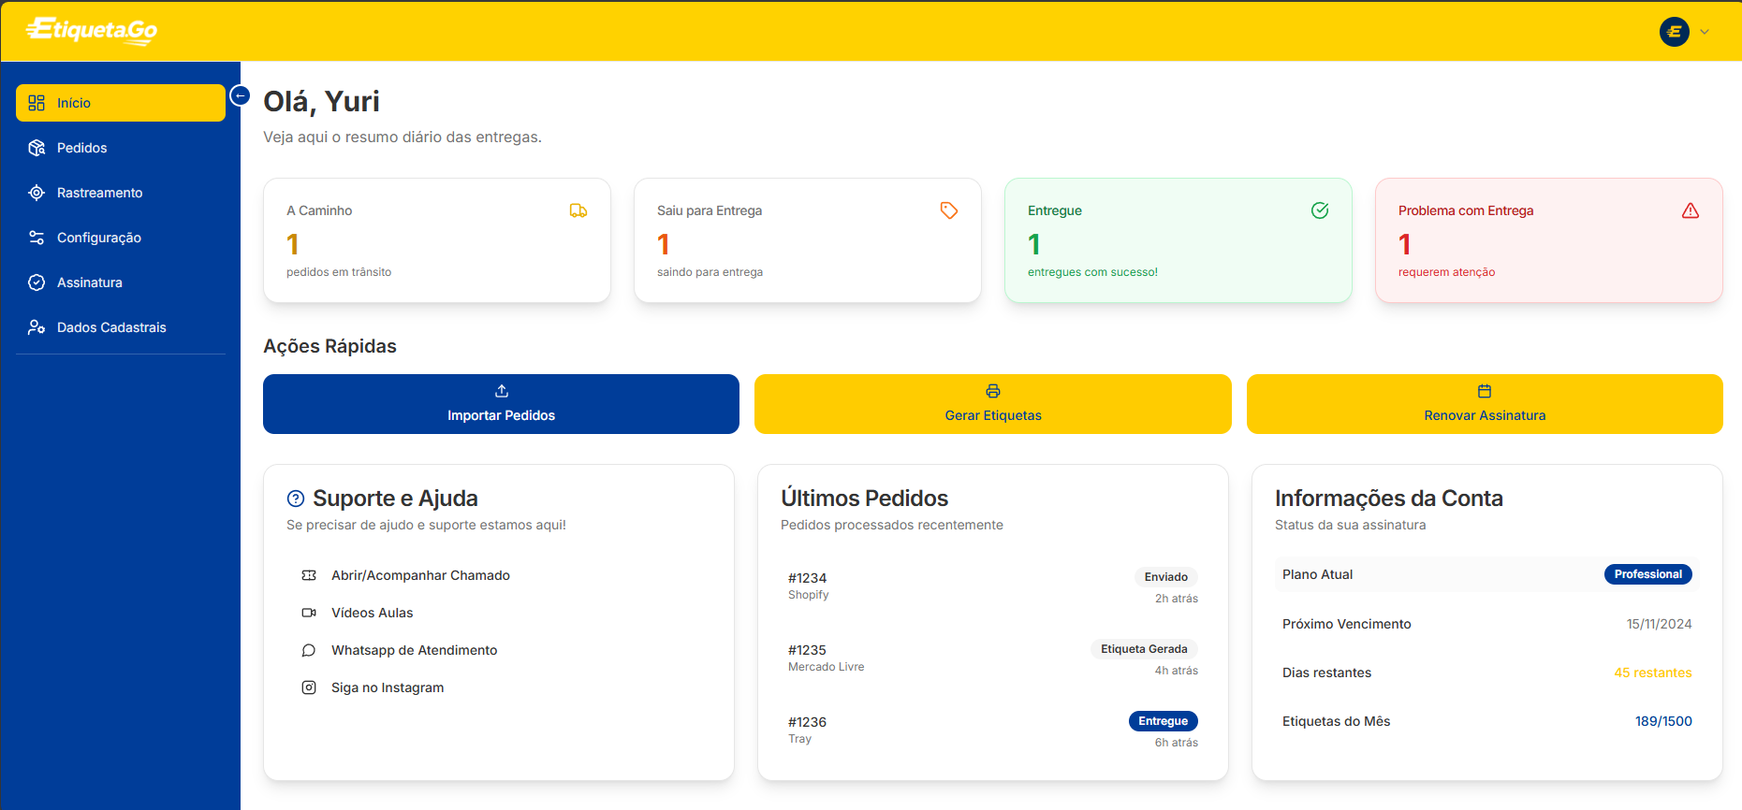
Task: Click the EtiquetaGo logo
Action: [92, 31]
